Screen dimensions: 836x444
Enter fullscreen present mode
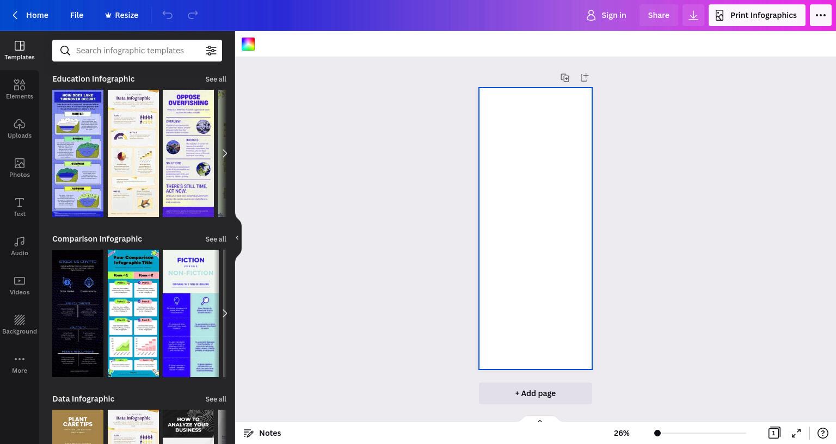796,433
